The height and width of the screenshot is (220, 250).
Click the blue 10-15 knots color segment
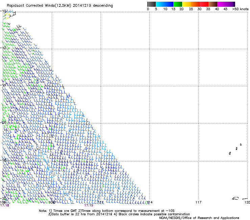point(169,4)
